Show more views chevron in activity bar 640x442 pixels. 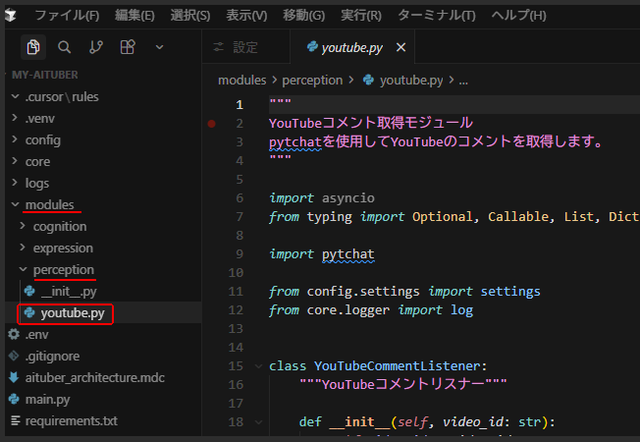[x=159, y=47]
